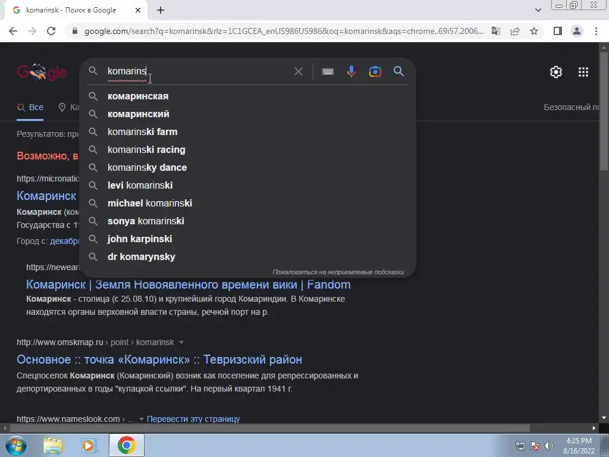Click the vertical page scrollbar thumb

604,111
